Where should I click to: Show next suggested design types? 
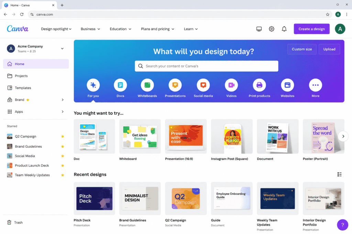click(343, 136)
